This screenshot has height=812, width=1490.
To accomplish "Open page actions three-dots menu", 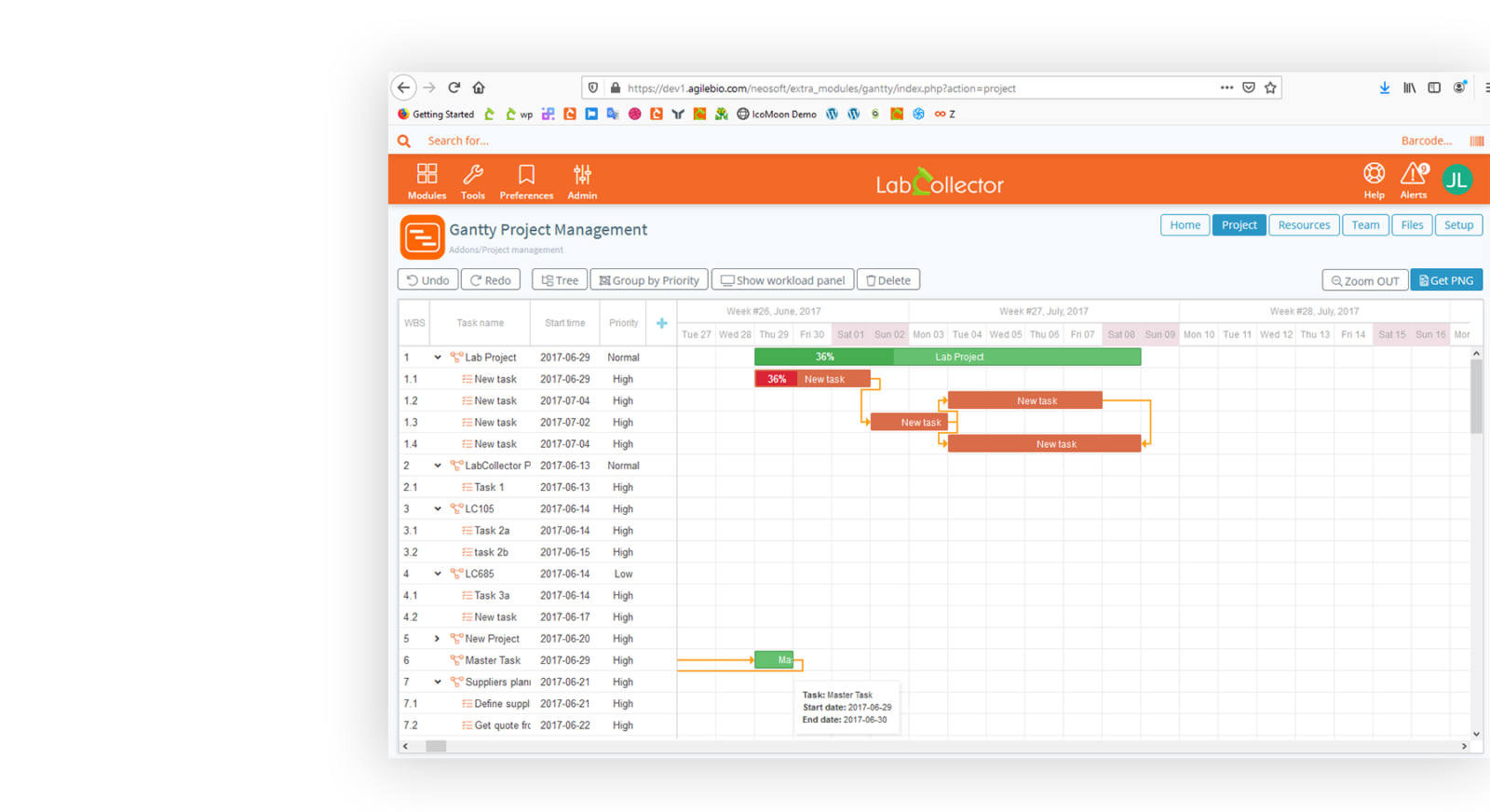I will pyautogui.click(x=1226, y=88).
